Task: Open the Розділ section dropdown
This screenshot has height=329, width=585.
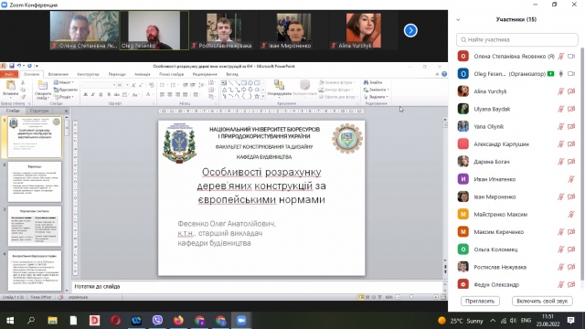Action: coord(64,97)
